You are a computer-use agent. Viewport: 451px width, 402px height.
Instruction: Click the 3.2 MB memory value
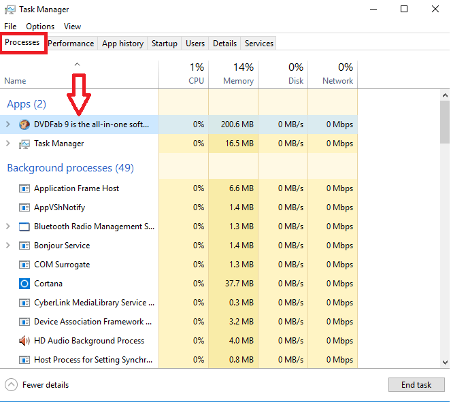pos(241,322)
